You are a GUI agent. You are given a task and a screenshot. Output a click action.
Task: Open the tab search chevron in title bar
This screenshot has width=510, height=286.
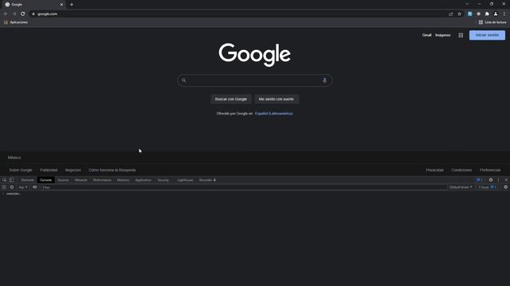pos(467,4)
